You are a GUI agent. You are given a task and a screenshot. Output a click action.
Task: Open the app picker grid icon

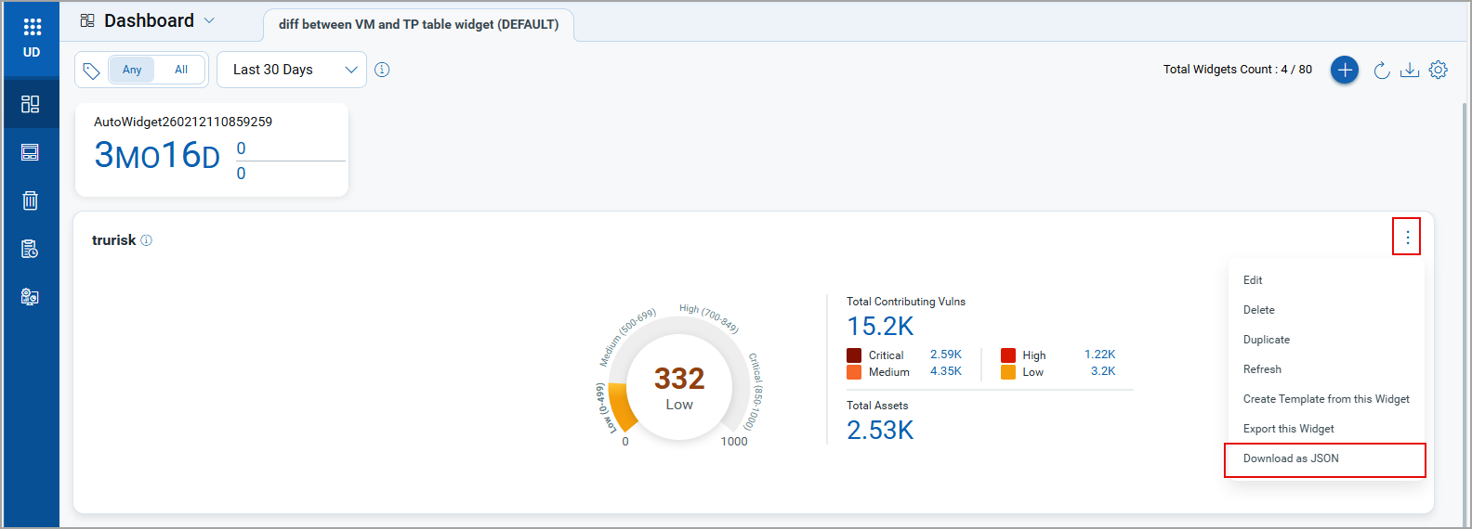[x=32, y=27]
